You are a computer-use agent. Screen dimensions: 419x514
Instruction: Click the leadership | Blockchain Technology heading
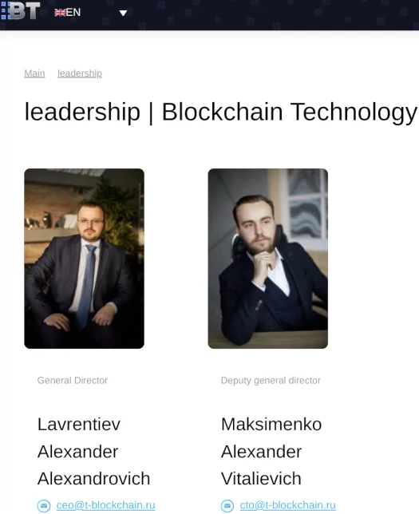click(221, 112)
